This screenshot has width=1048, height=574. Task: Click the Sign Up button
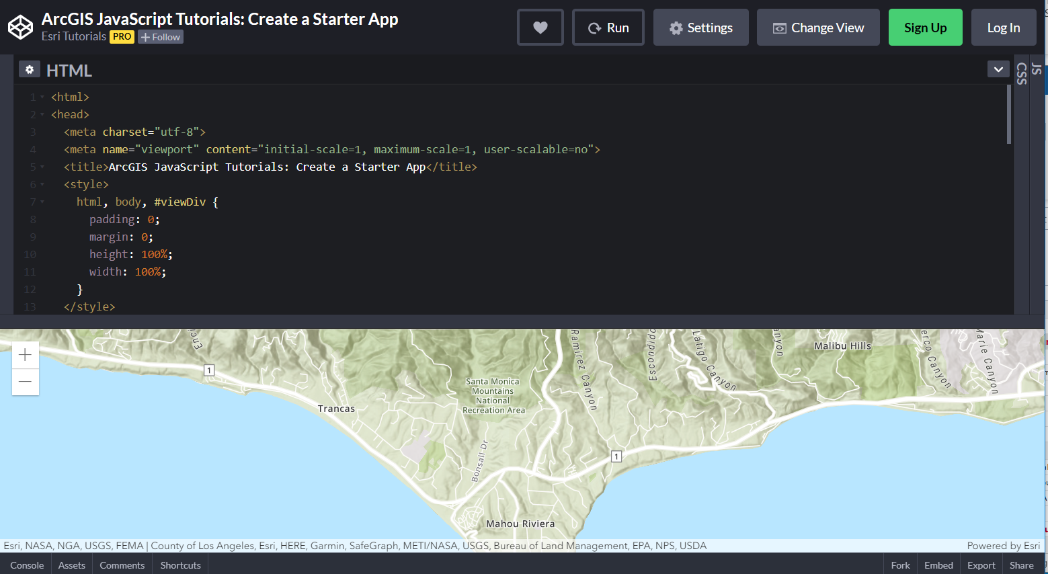[926, 28]
